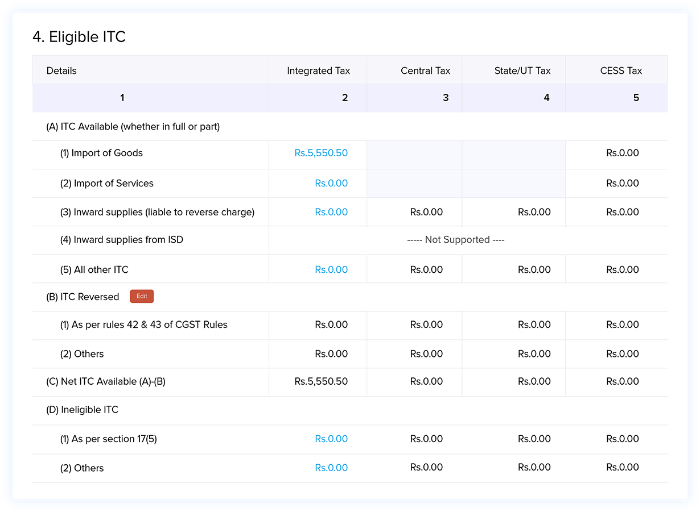The image size is (700, 512).
Task: Open reverse charge Inward supplies Integrated Tax link
Action: pyautogui.click(x=331, y=212)
